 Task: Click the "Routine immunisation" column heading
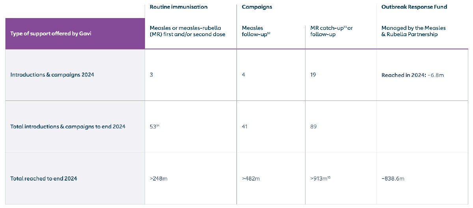tap(179, 7)
